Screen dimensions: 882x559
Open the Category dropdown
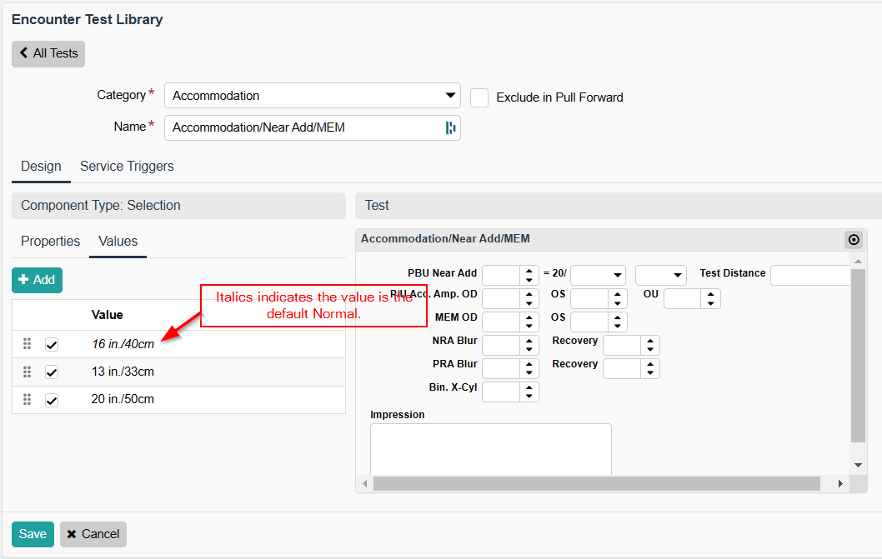[x=312, y=96]
